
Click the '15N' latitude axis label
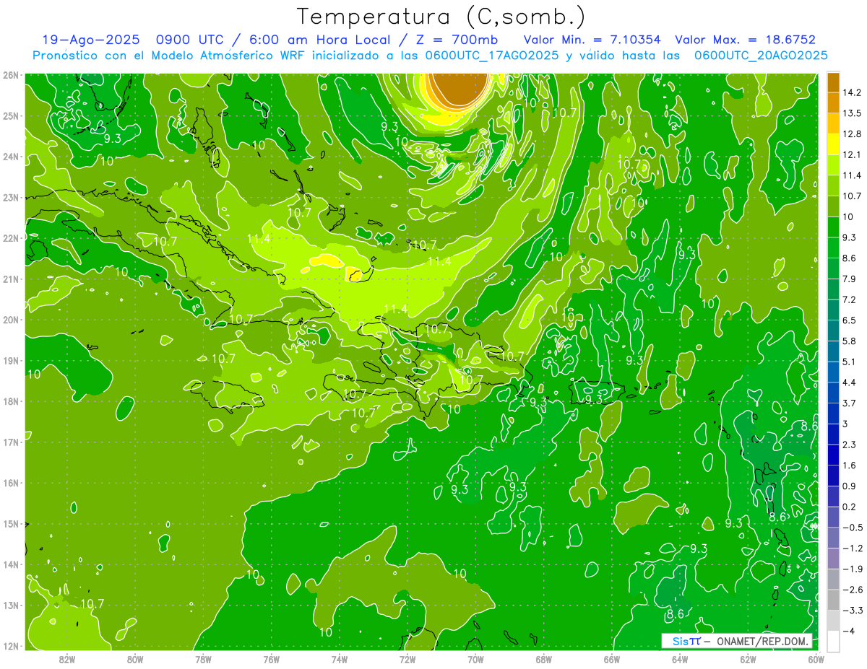click(10, 524)
